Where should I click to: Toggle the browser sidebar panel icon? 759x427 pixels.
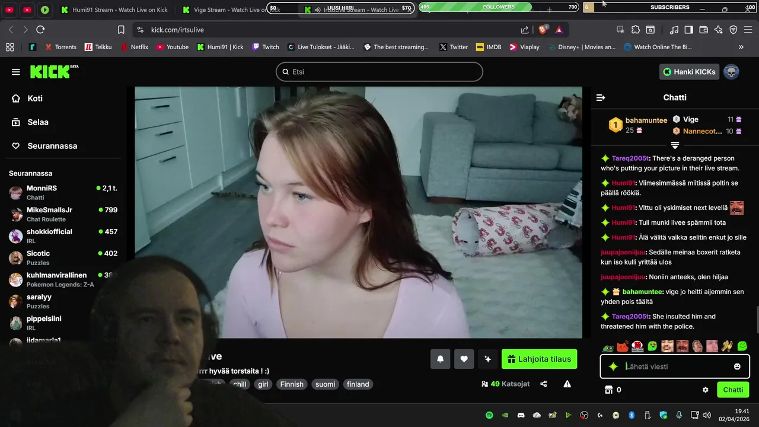(688, 30)
